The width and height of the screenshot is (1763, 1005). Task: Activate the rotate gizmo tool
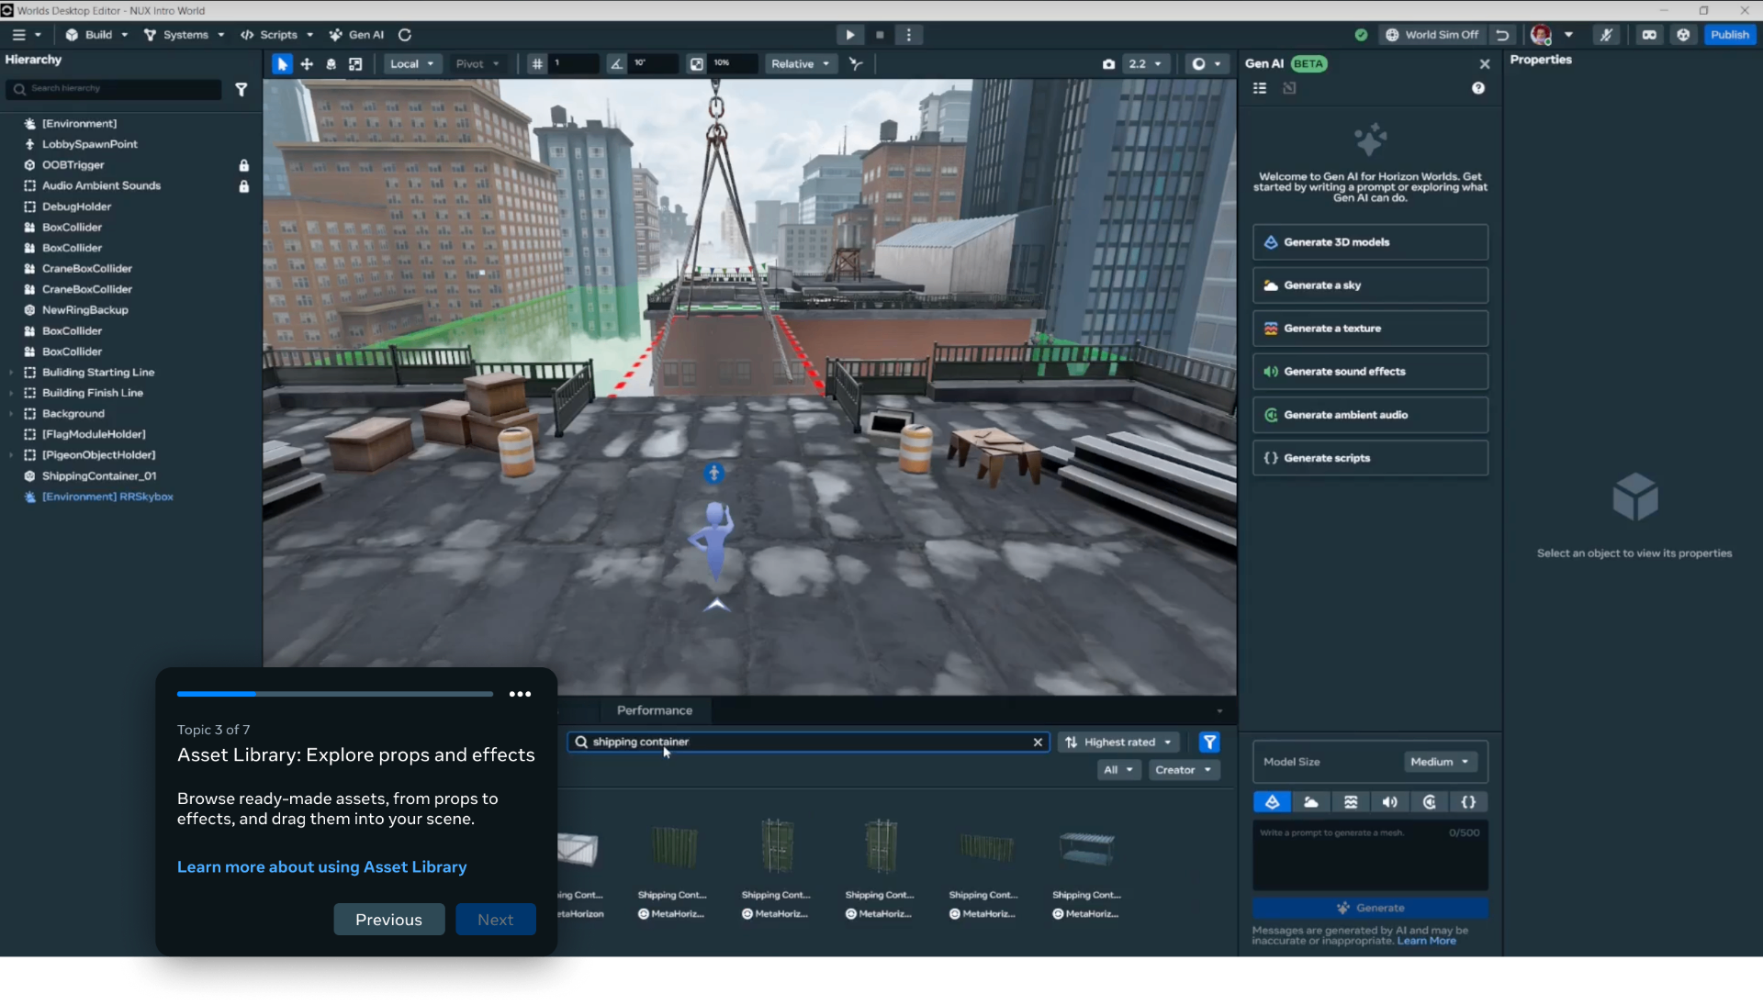(x=331, y=64)
